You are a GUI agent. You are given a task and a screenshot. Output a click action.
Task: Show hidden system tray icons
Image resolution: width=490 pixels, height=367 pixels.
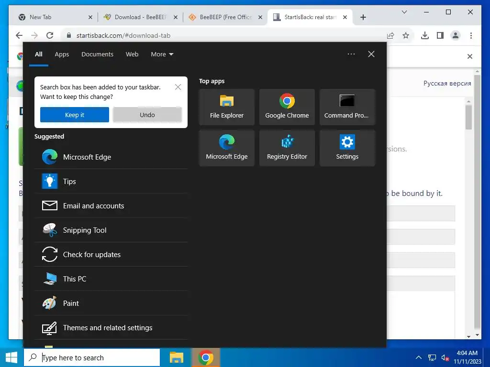pyautogui.click(x=418, y=357)
